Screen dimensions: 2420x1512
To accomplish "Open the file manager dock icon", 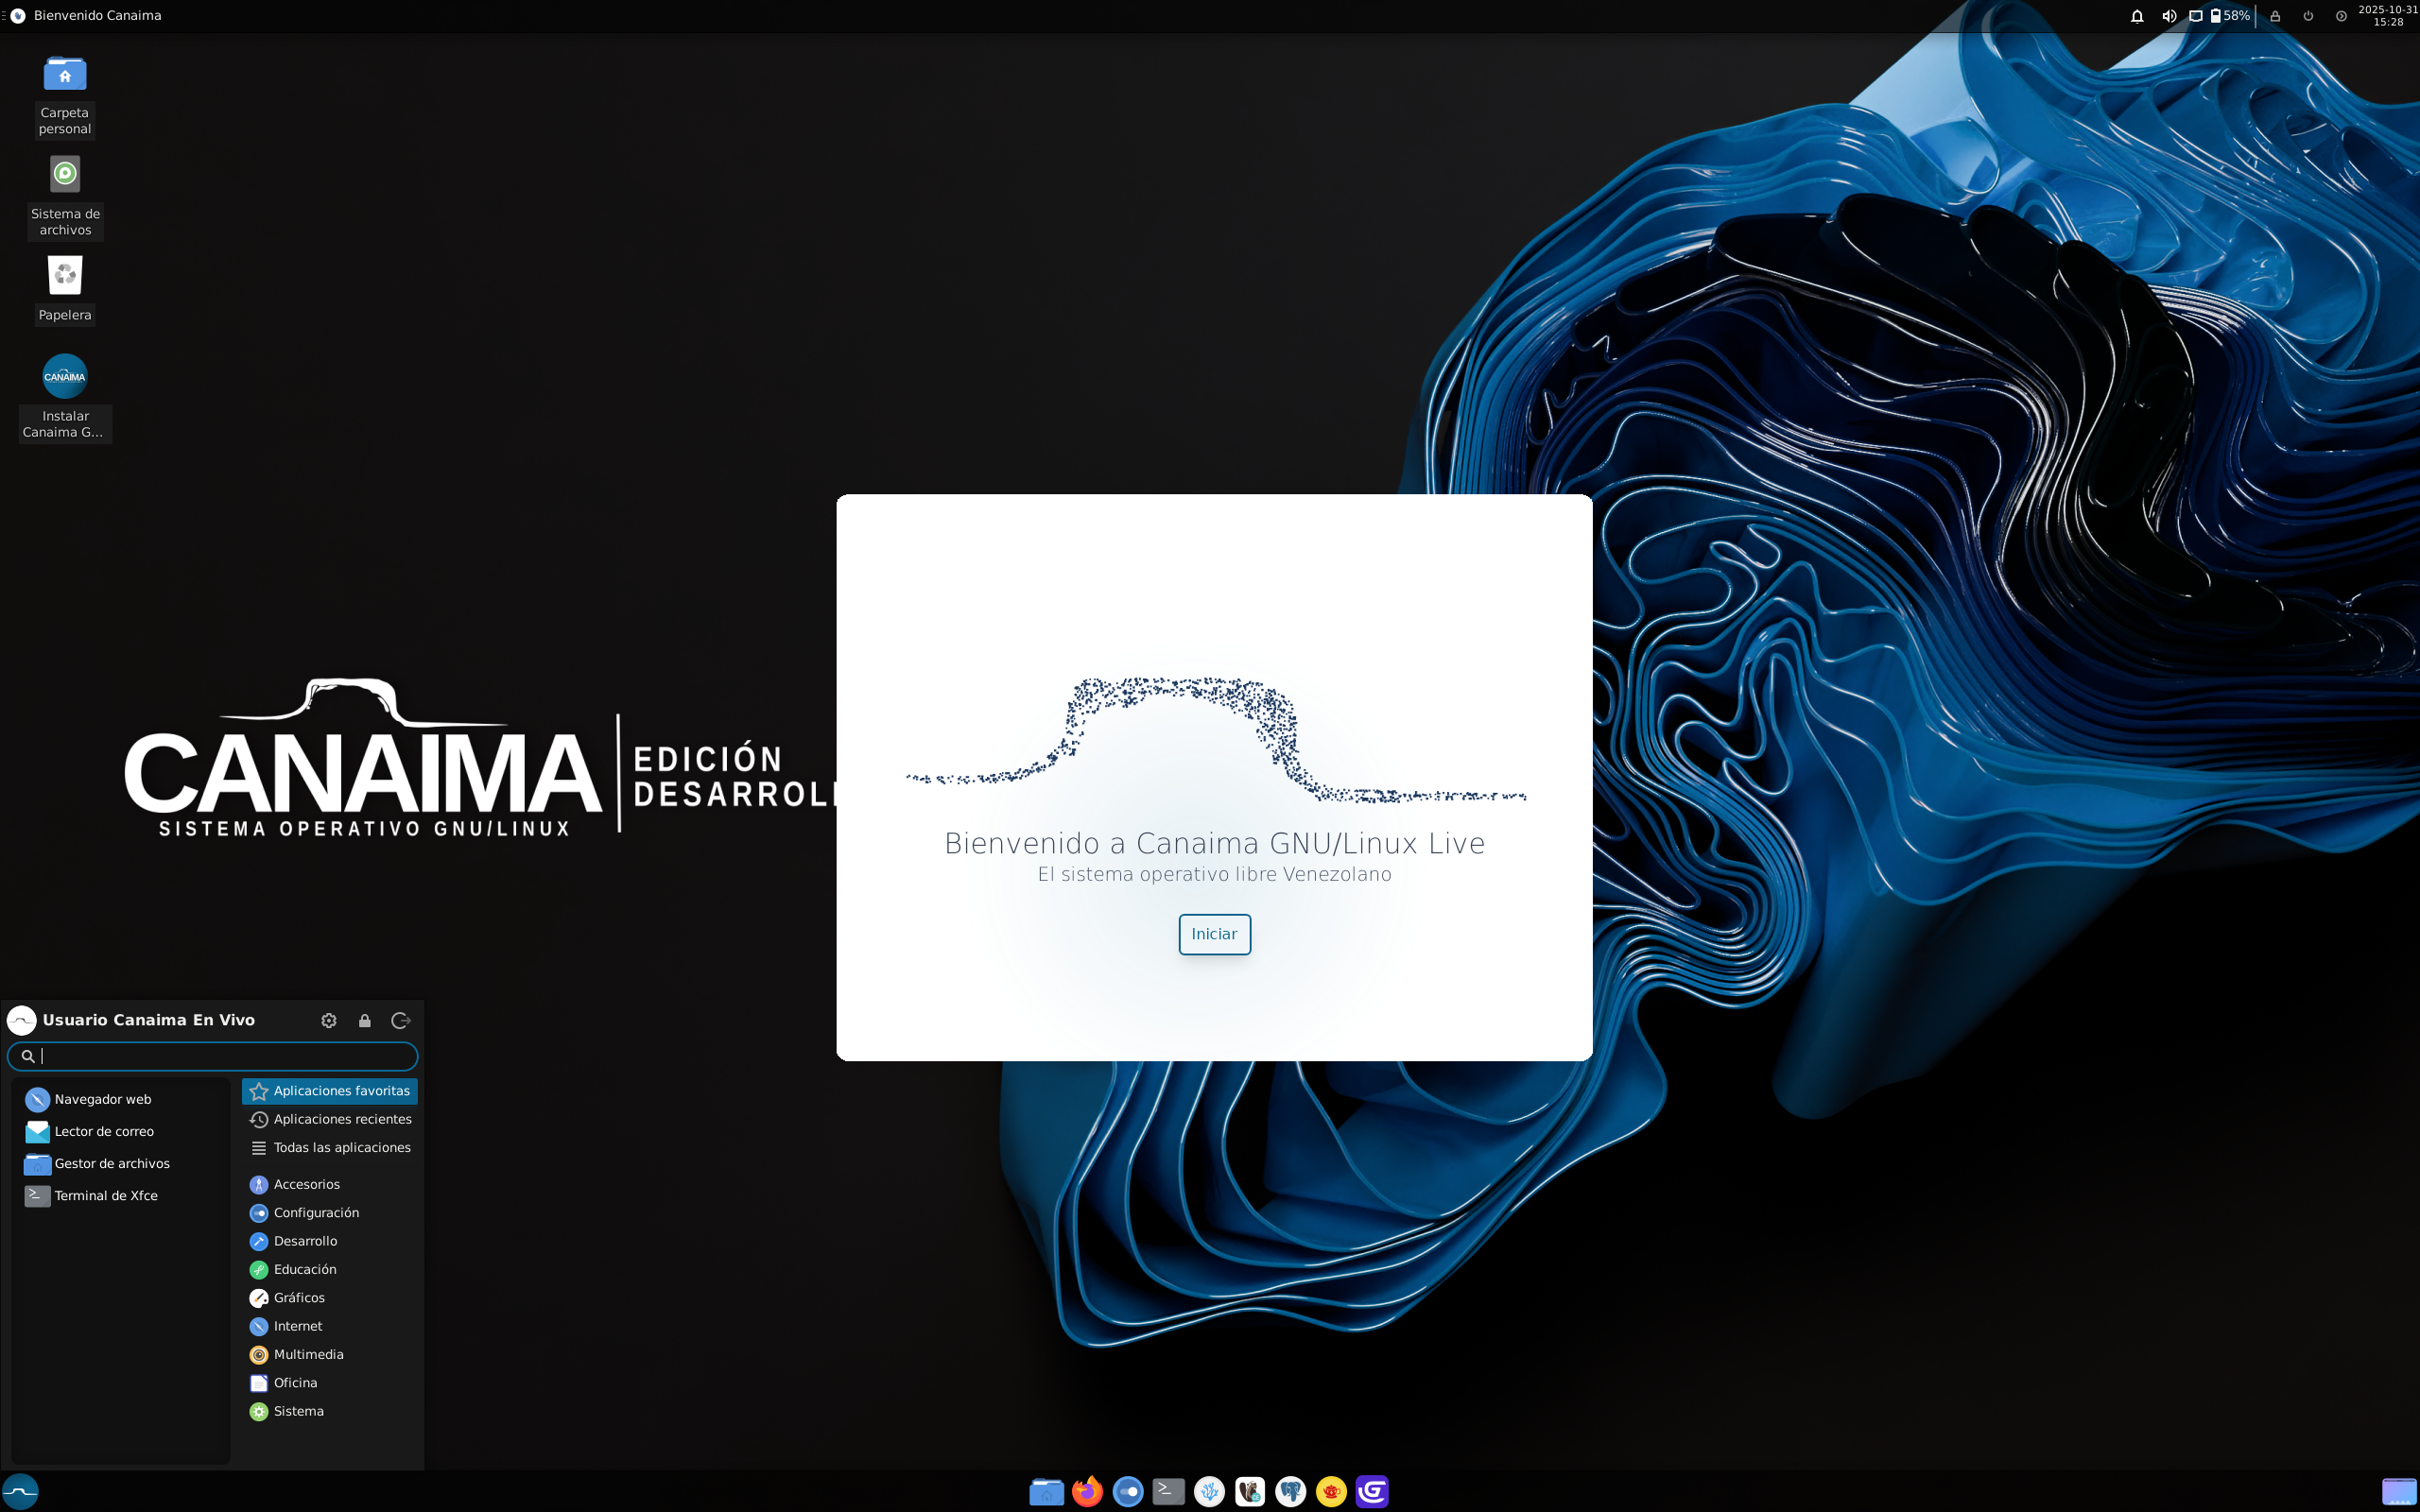I will point(1046,1491).
